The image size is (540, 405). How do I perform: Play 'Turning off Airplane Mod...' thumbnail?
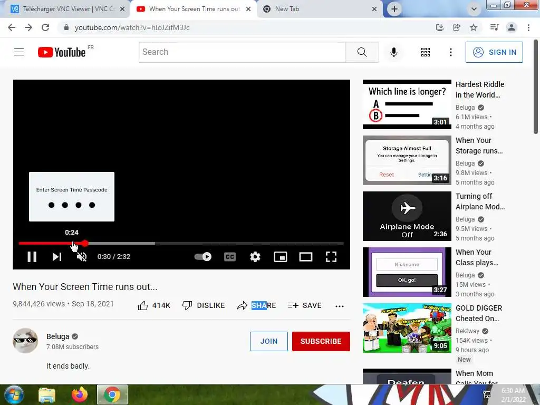[407, 216]
